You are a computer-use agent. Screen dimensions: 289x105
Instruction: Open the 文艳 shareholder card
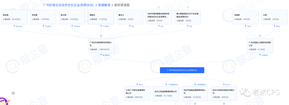275,17
